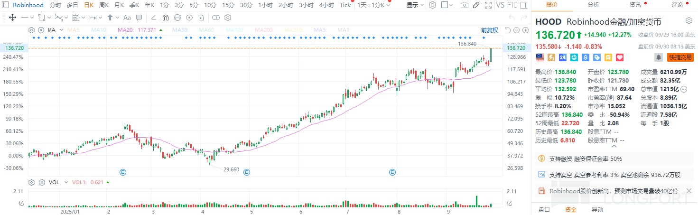Select the text annotation Aa tool
Screen dimensions: 698x215
coord(127,17)
